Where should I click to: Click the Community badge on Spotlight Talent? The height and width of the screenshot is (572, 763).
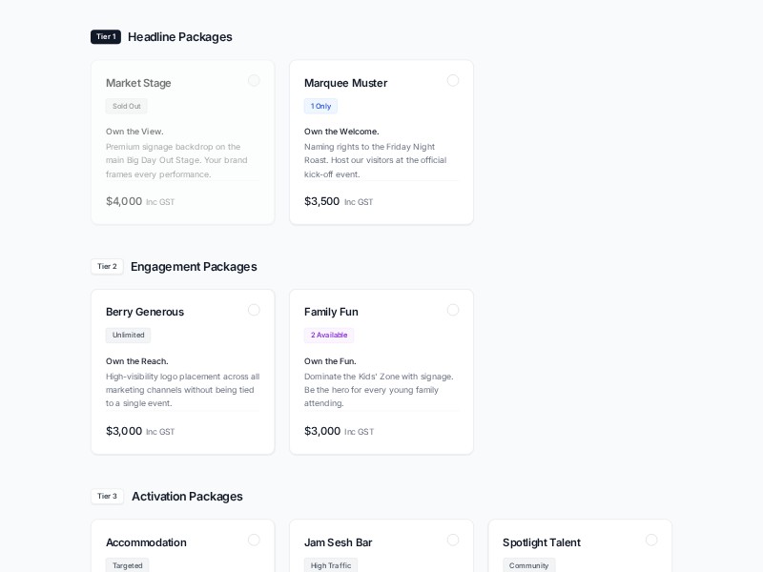pyautogui.click(x=529, y=565)
